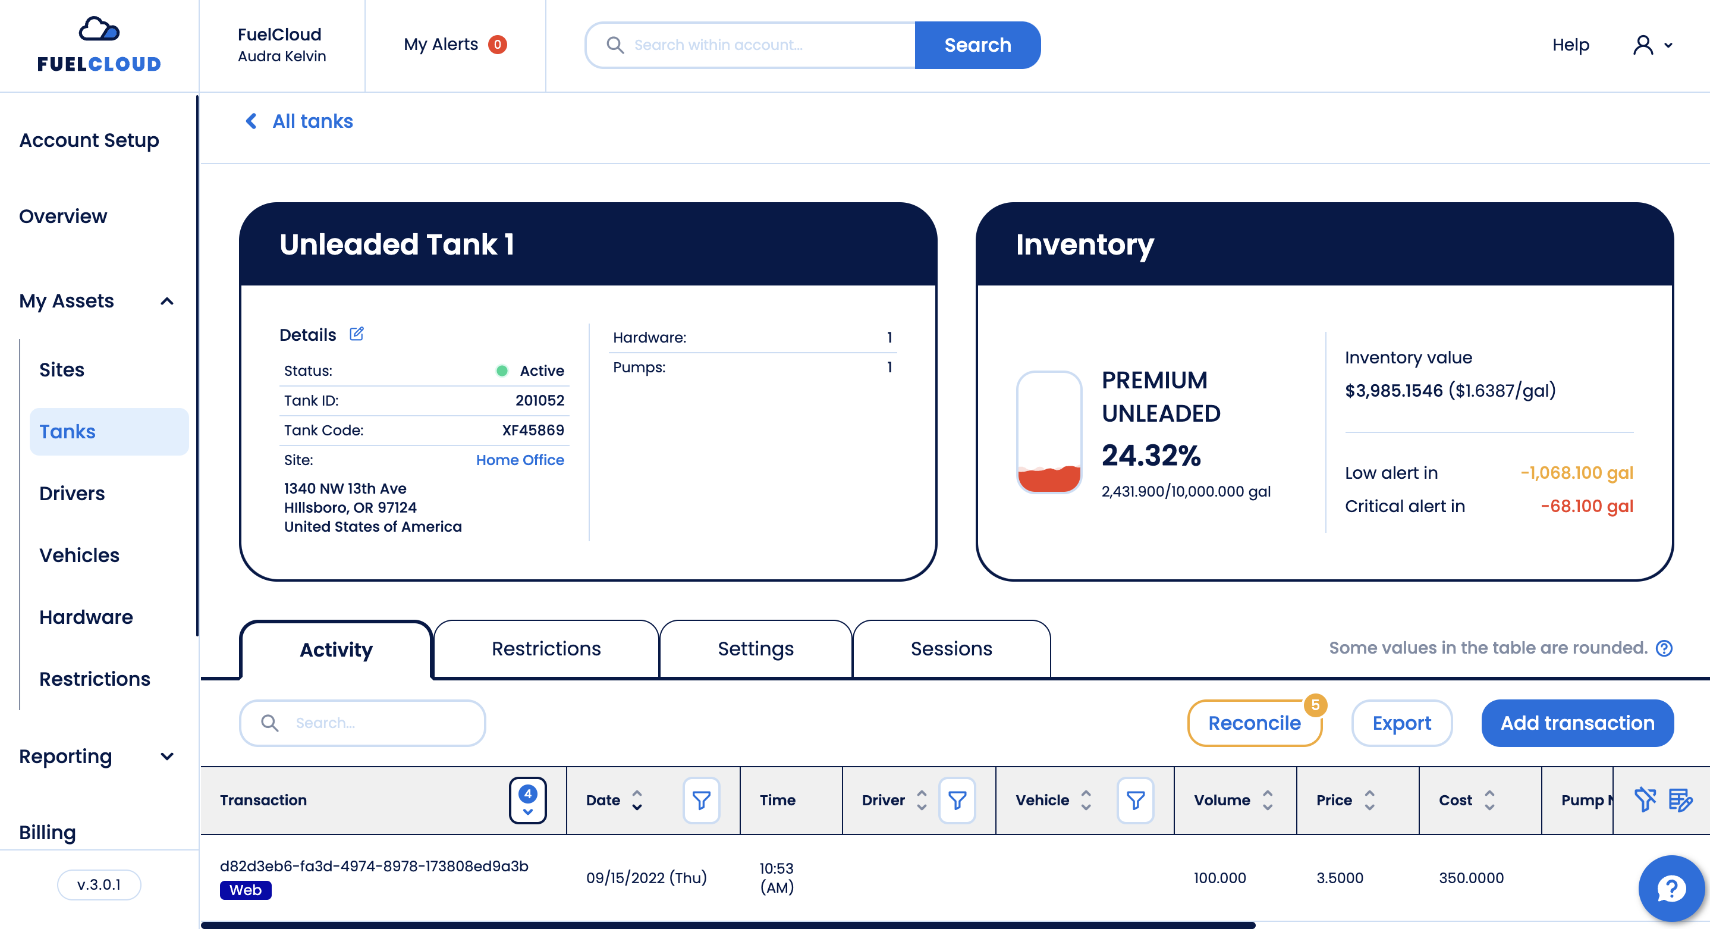The image size is (1710, 929).
Task: Switch to the Restrictions tab
Action: [x=546, y=649]
